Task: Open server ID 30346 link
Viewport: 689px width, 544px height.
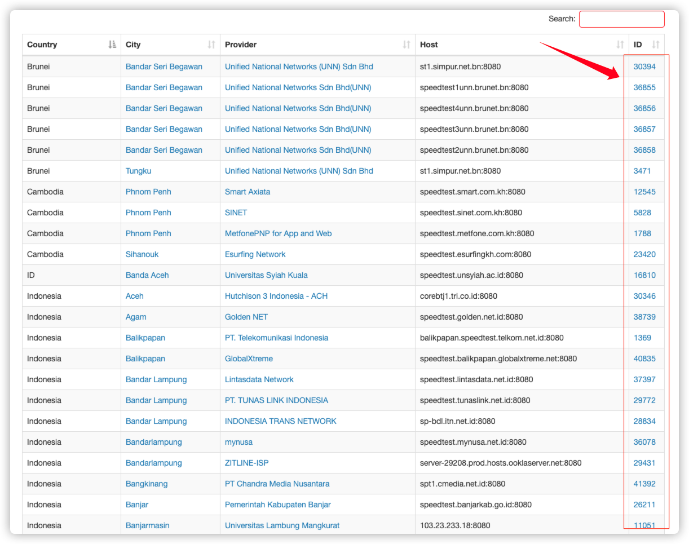Action: [x=644, y=296]
